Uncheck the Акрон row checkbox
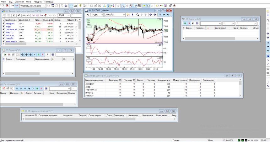Screen dimensions: 270x142 tap(4, 27)
